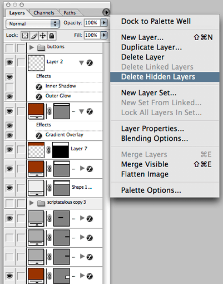Click the lock all padlock icon
223x284 pixels.
coord(52,36)
